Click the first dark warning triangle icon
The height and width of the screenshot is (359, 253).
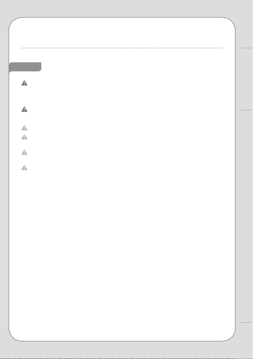pos(24,83)
